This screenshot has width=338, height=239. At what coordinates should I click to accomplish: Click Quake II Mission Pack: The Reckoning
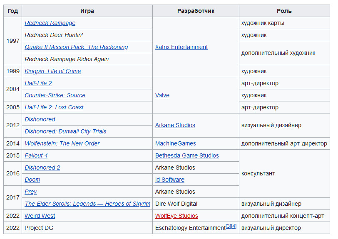pyautogui.click(x=76, y=47)
